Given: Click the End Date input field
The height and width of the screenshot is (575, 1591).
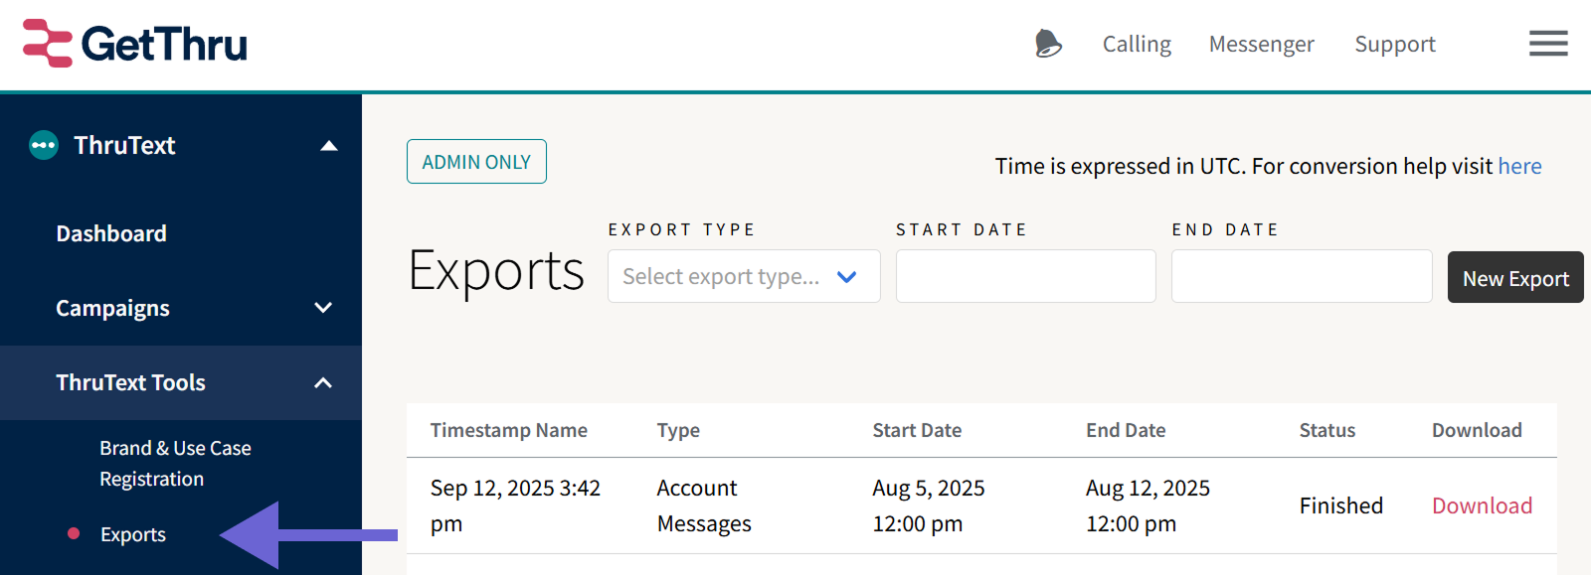Looking at the screenshot, I should click(1302, 276).
